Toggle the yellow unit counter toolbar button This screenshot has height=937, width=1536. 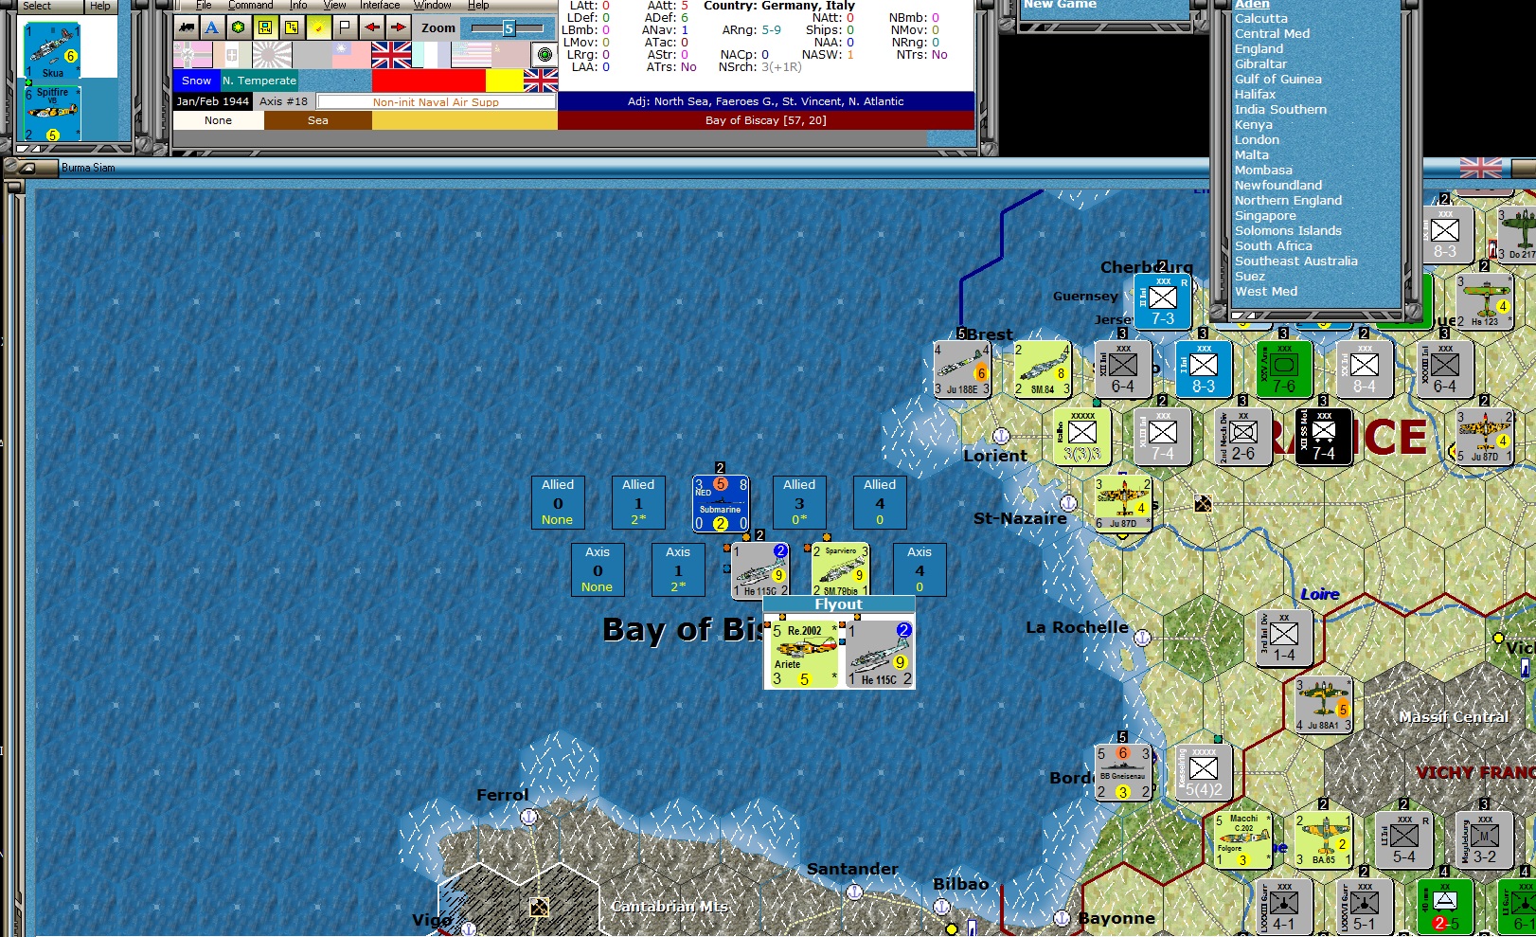click(265, 27)
